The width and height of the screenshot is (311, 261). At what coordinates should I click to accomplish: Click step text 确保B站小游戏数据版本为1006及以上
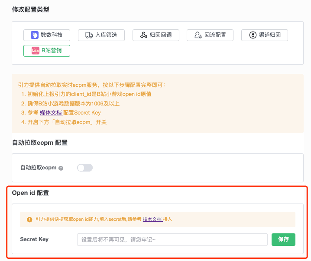[73, 103]
